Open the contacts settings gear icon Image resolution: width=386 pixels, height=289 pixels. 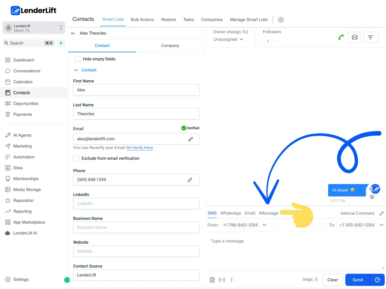(281, 20)
